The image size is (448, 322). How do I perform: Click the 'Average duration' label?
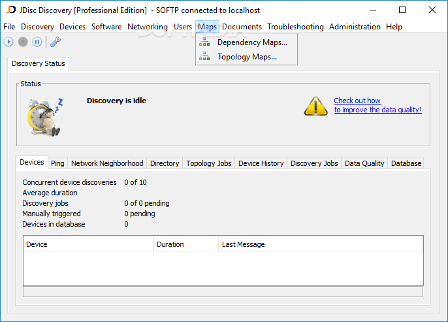50,193
